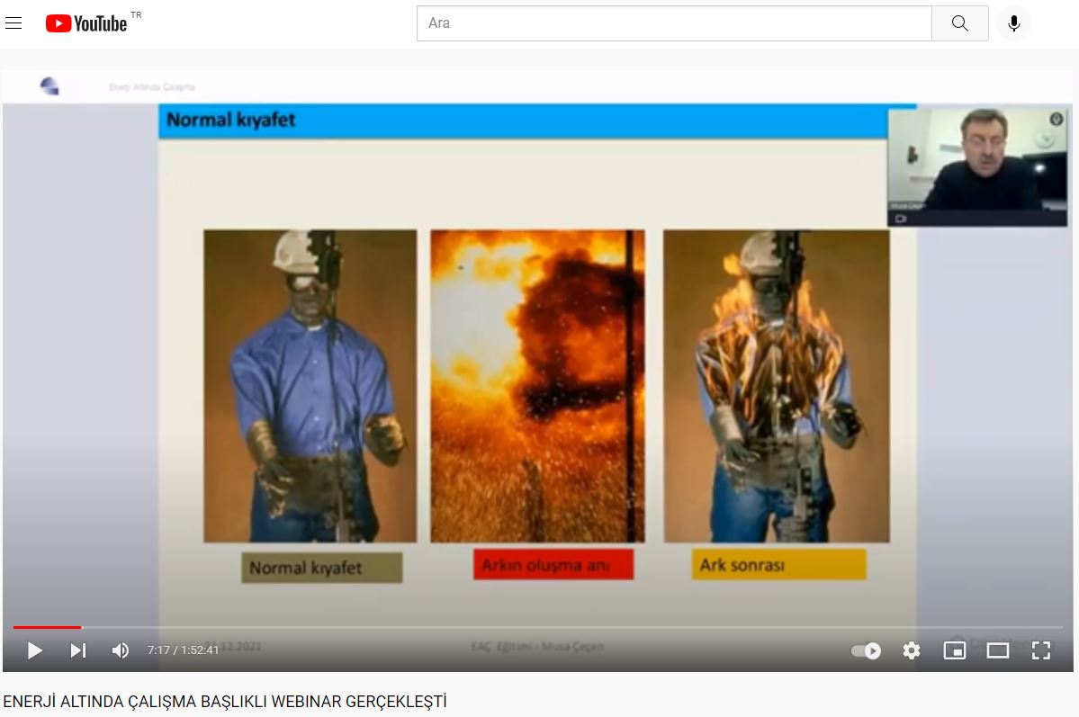Enable miniplayer mode

click(955, 650)
